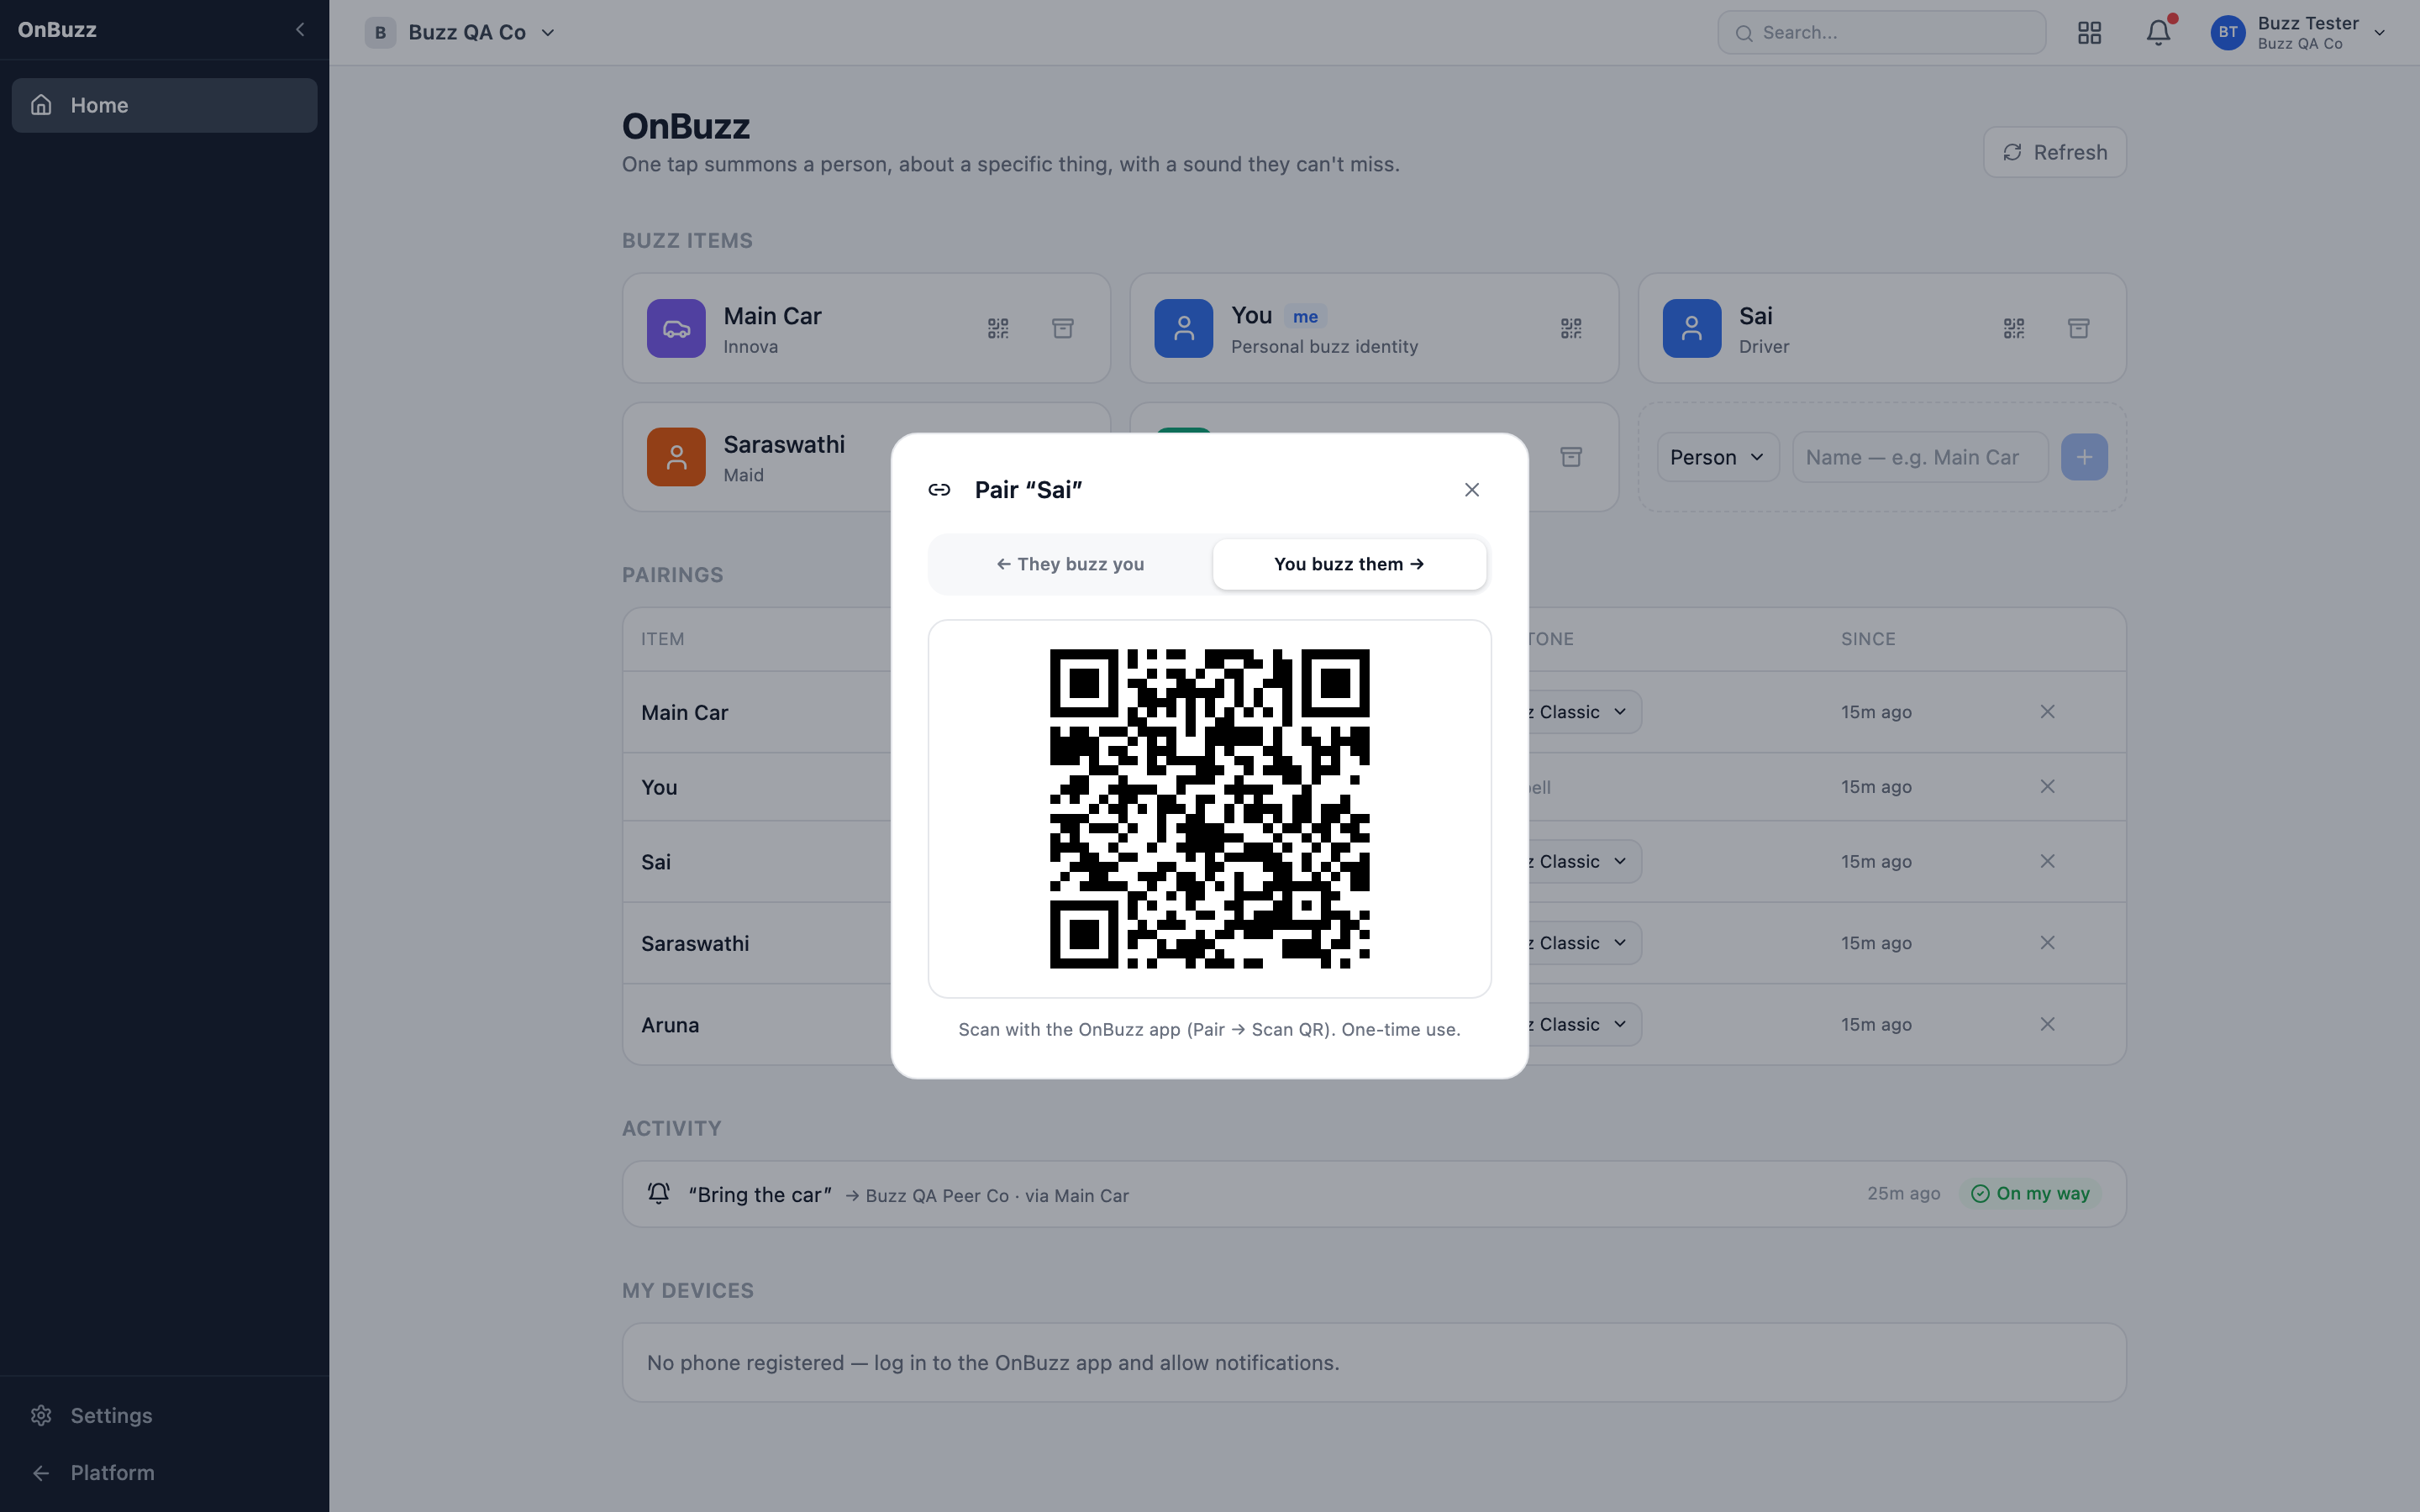Open the Sai tone dropdown
This screenshot has height=1512, width=2420.
click(1584, 861)
